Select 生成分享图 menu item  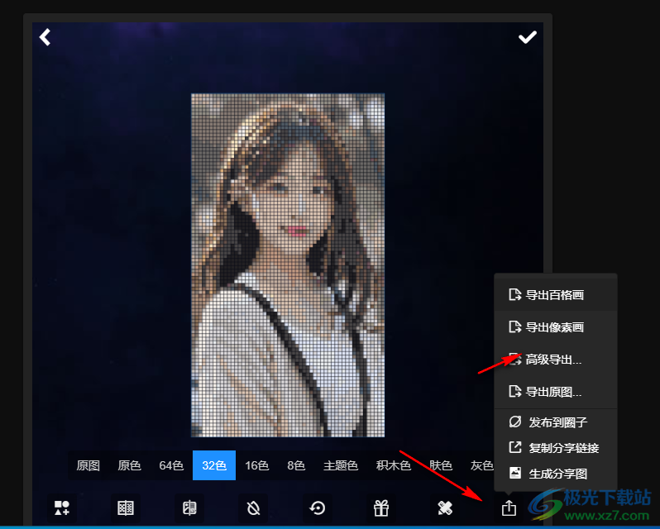555,474
